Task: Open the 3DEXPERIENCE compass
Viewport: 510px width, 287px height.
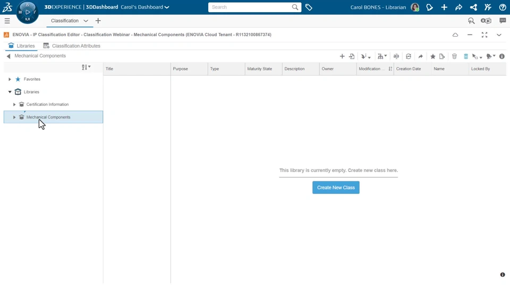Action: coord(27,12)
